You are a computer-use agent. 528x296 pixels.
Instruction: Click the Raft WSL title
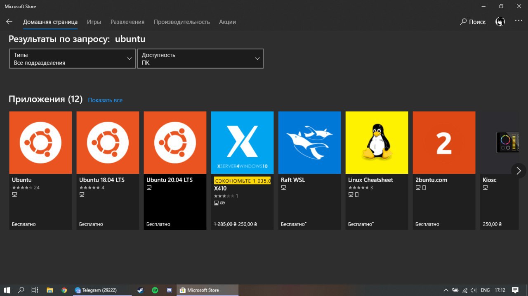click(x=293, y=180)
